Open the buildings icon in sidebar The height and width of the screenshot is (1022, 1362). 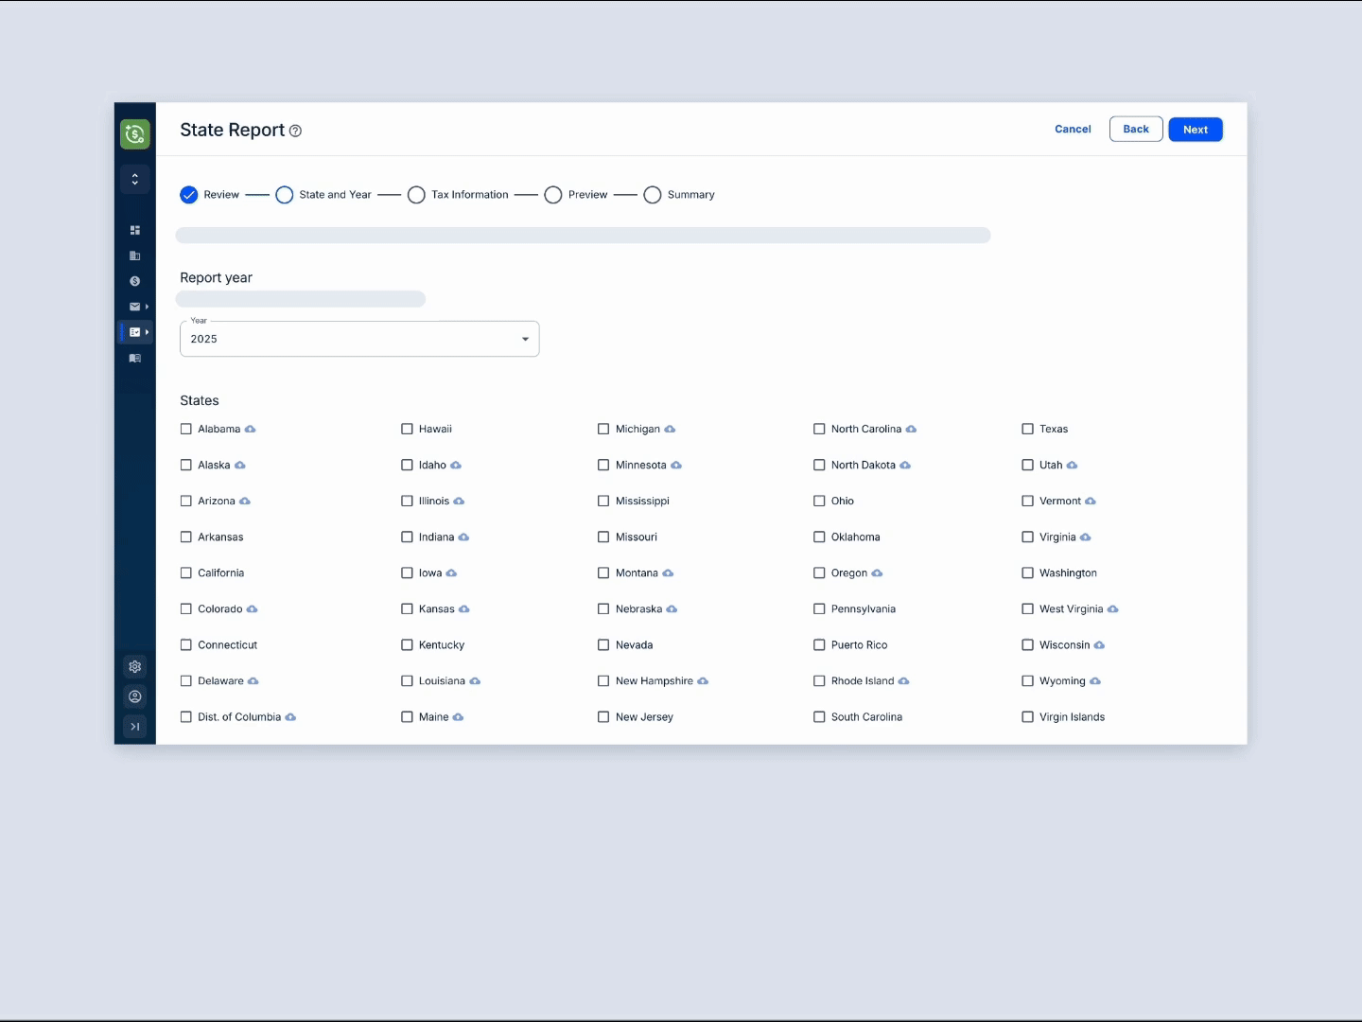click(x=135, y=255)
